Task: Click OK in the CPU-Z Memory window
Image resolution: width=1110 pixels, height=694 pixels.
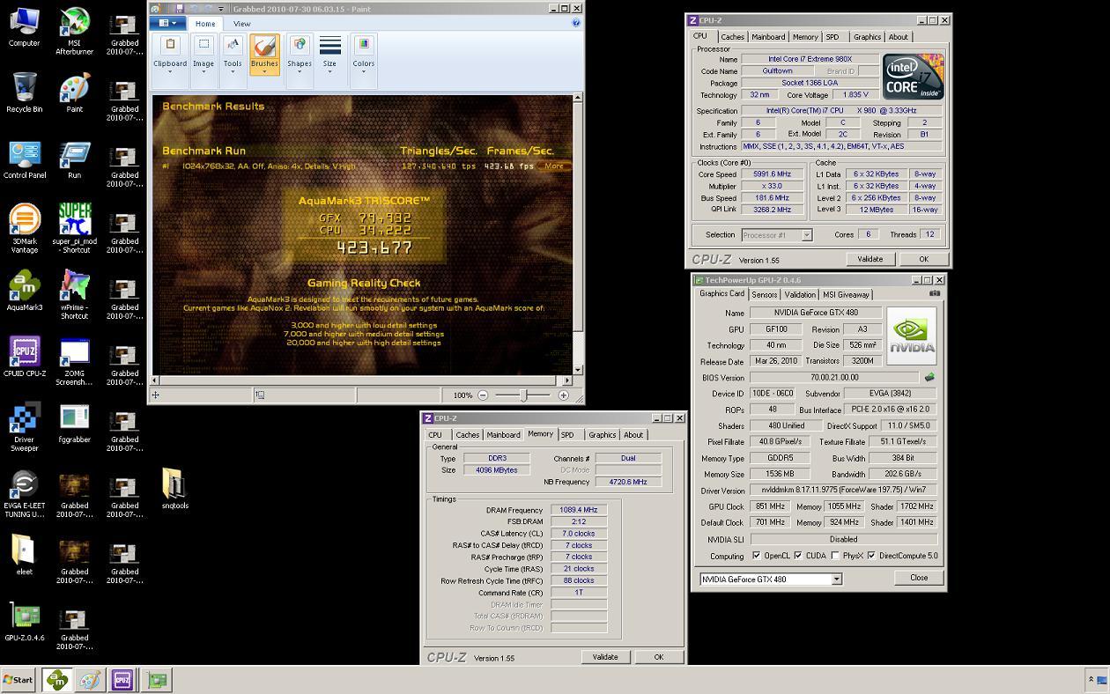Action: click(658, 657)
